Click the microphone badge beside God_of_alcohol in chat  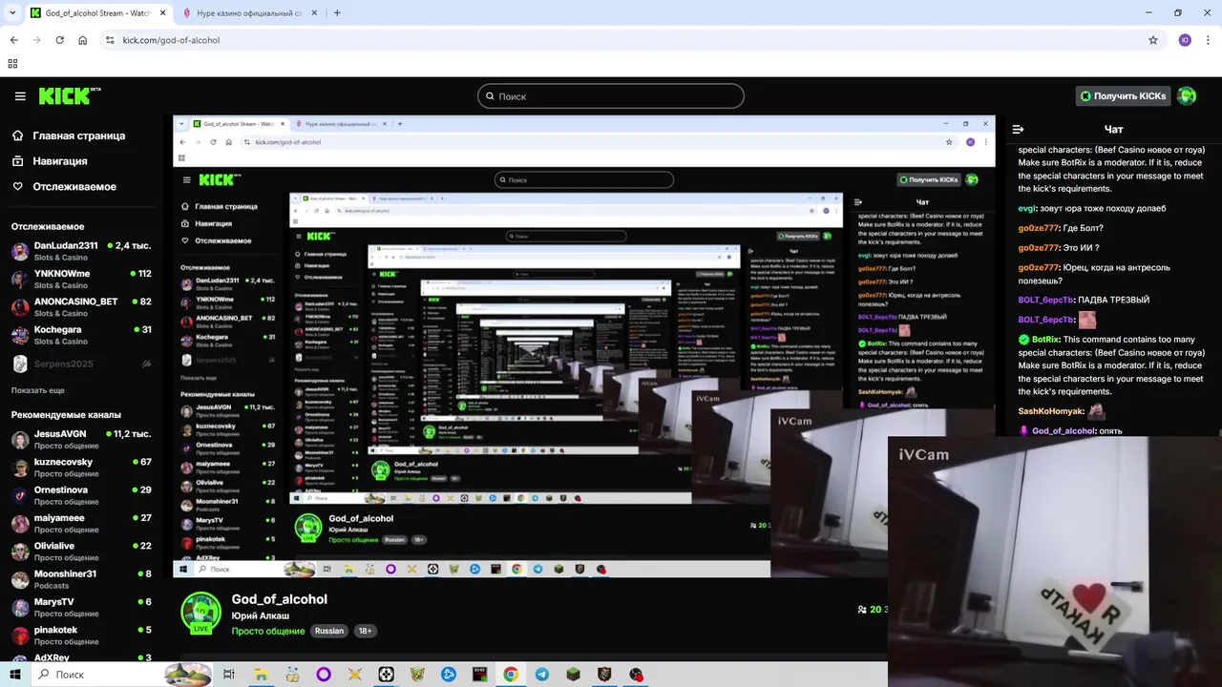pos(1023,431)
